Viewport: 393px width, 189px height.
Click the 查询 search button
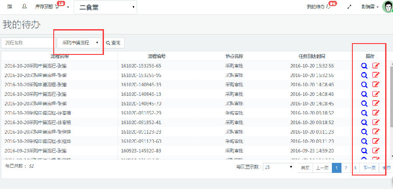(113, 43)
